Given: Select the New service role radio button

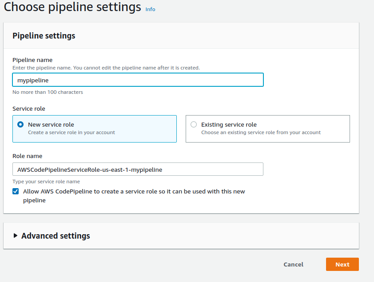Looking at the screenshot, I should point(20,124).
